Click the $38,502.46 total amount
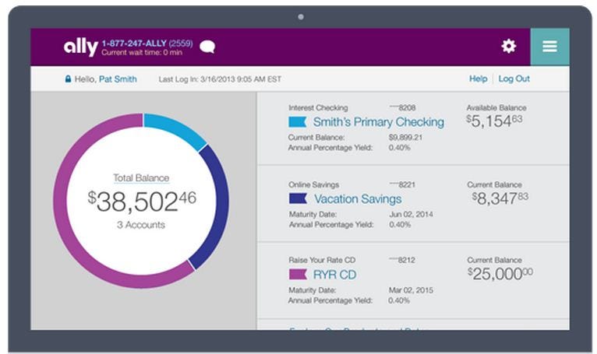The image size is (597, 354). point(142,202)
